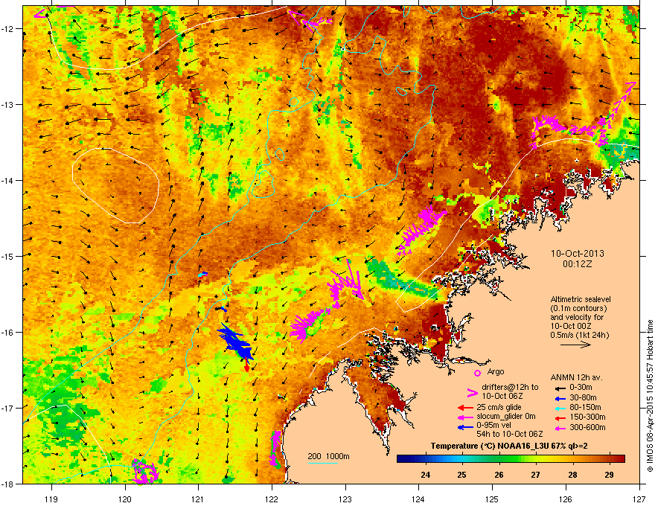Click the black arrow beside ANMN '0-30m'
Image resolution: width=655 pixels, height=506 pixels.
click(559, 388)
